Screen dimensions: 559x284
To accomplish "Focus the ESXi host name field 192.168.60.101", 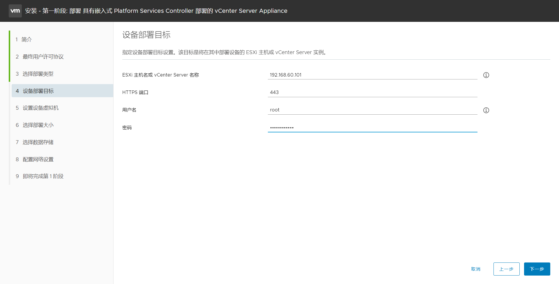I will [x=372, y=75].
